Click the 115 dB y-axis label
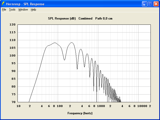160x120 pixels. (x=12, y=32)
